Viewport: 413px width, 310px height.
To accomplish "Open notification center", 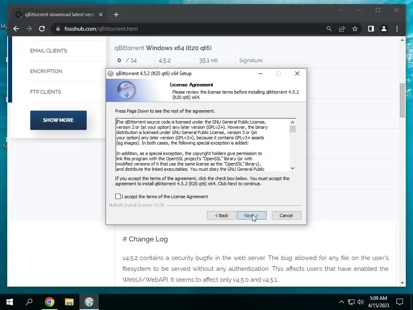I will 400,302.
